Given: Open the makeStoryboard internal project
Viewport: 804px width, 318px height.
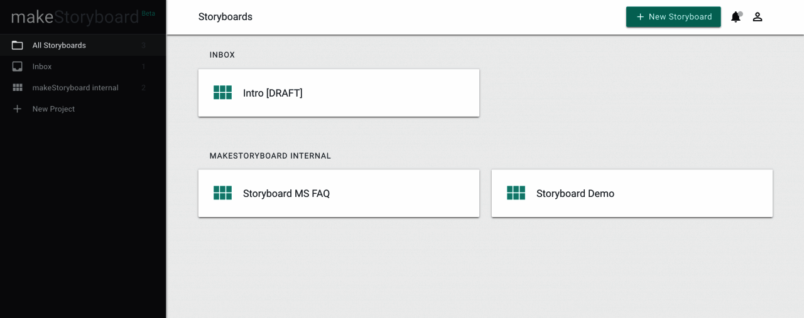Looking at the screenshot, I should [75, 88].
